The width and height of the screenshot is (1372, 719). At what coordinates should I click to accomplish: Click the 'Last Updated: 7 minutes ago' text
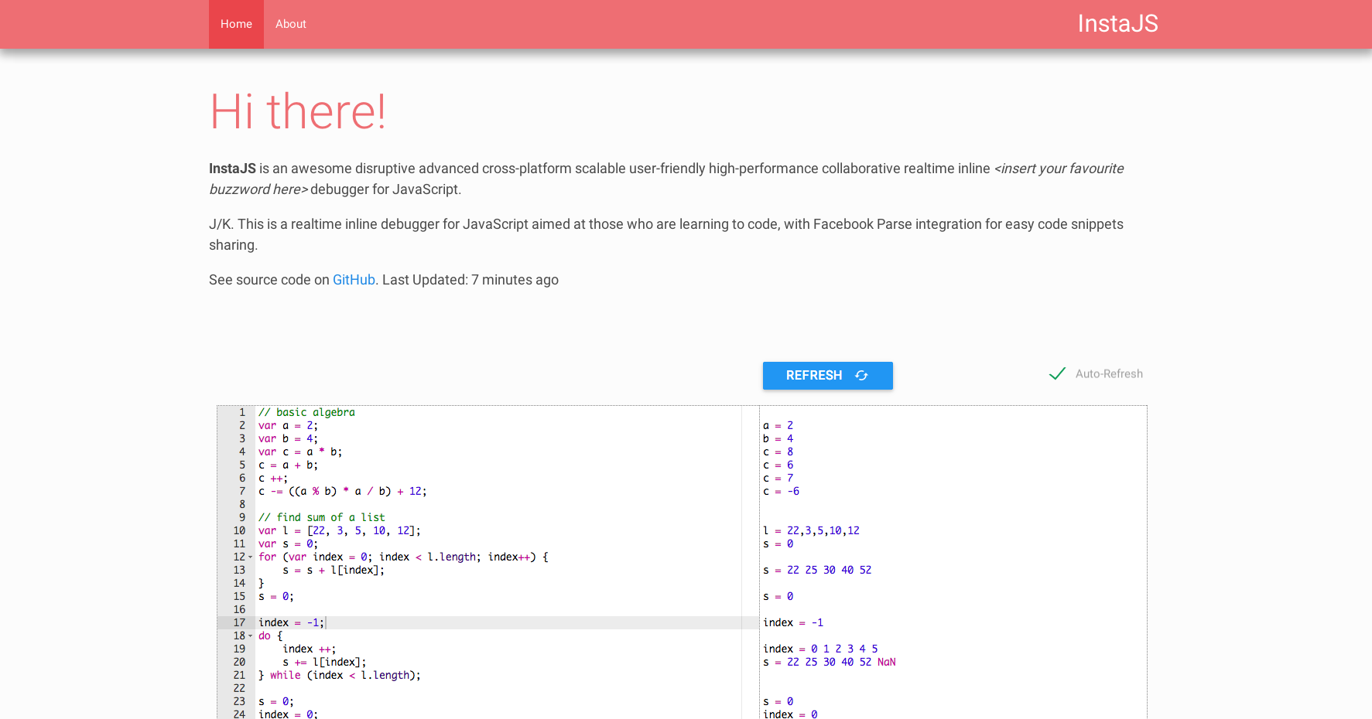(470, 280)
